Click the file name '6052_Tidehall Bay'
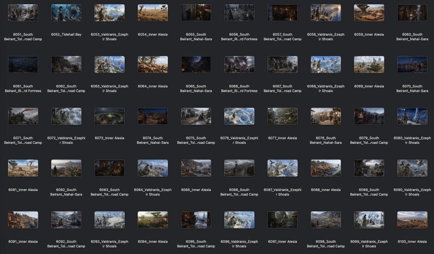The width and height of the screenshot is (434, 254). tap(66, 35)
